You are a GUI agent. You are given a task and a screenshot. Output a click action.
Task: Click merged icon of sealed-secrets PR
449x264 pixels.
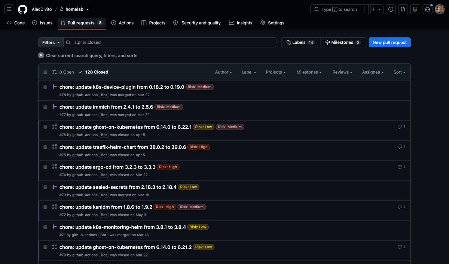pos(55,187)
